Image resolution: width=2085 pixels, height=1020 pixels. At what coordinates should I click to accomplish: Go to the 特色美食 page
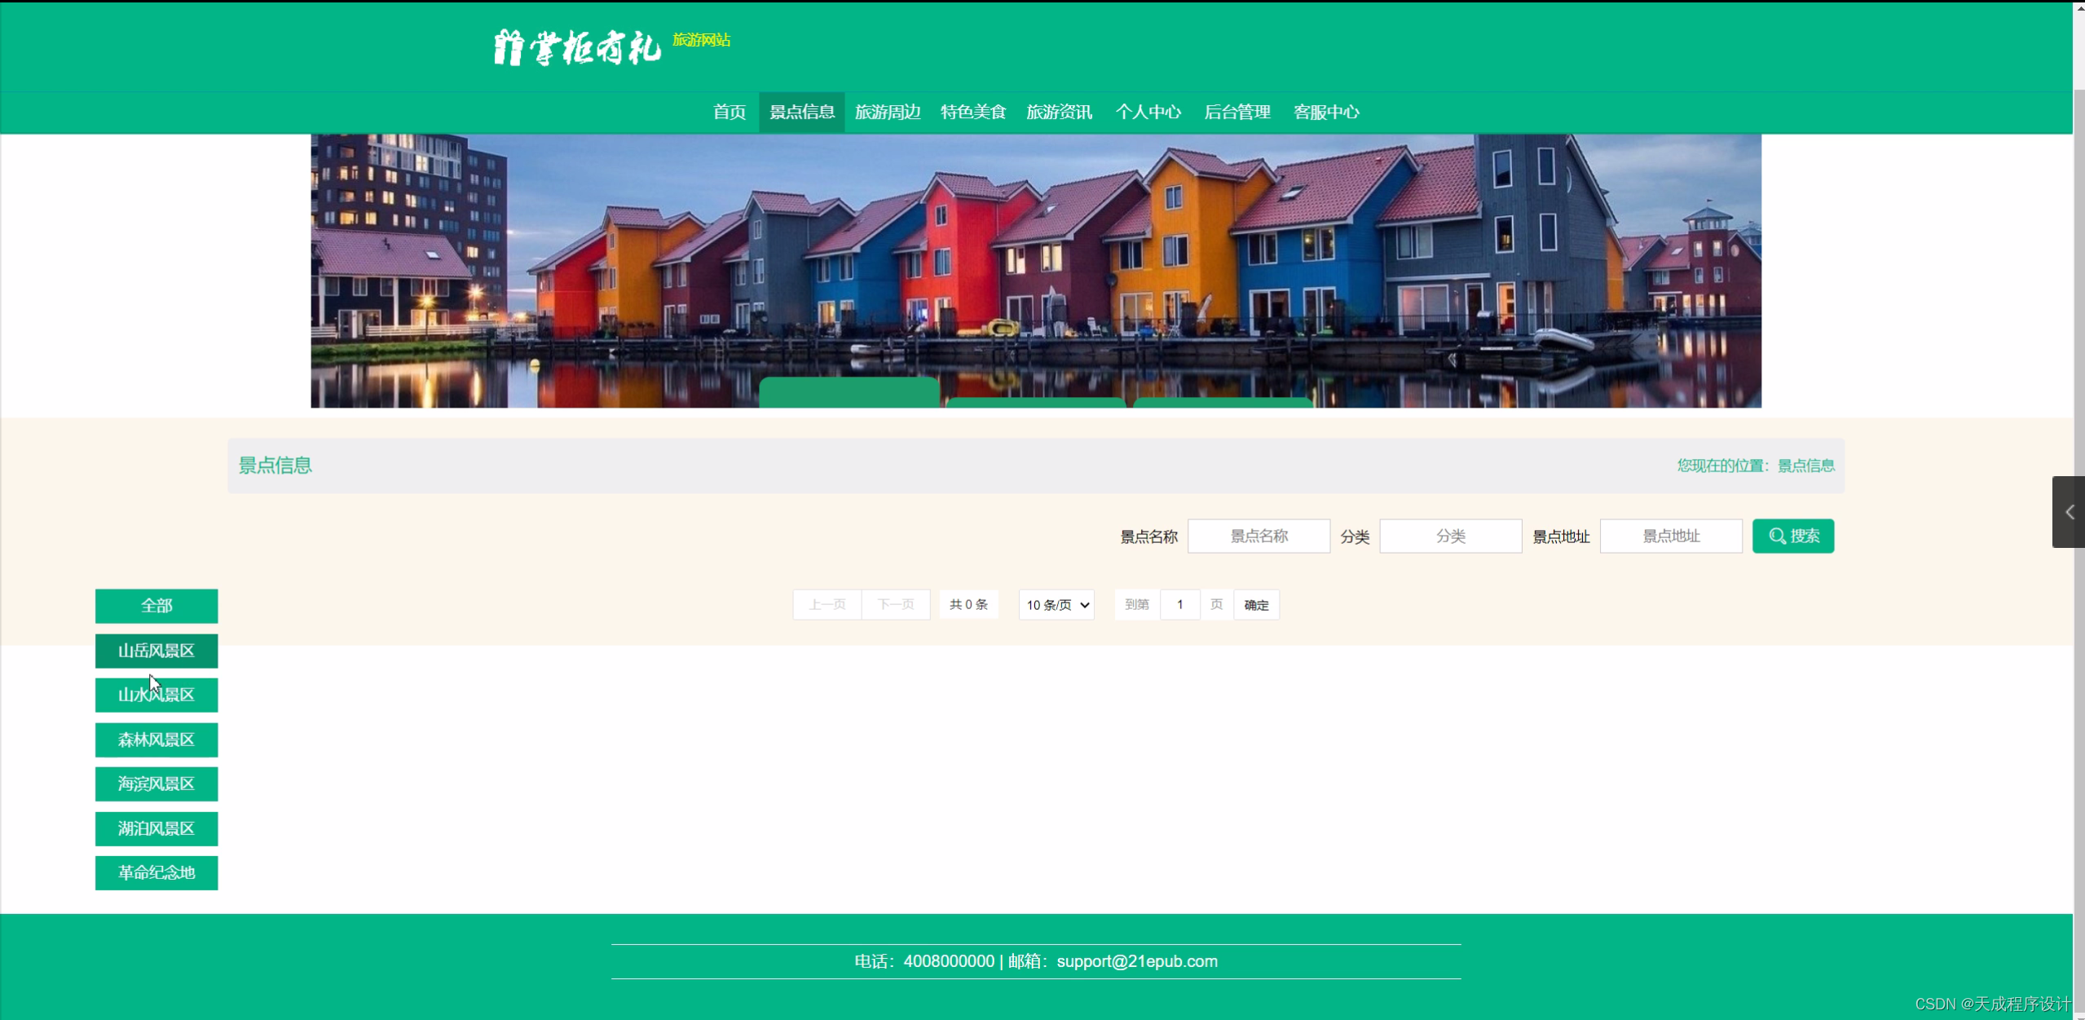[972, 113]
